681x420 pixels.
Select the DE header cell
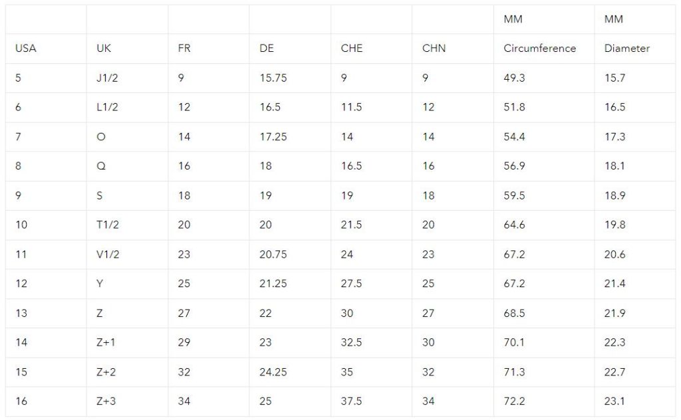tap(267, 49)
